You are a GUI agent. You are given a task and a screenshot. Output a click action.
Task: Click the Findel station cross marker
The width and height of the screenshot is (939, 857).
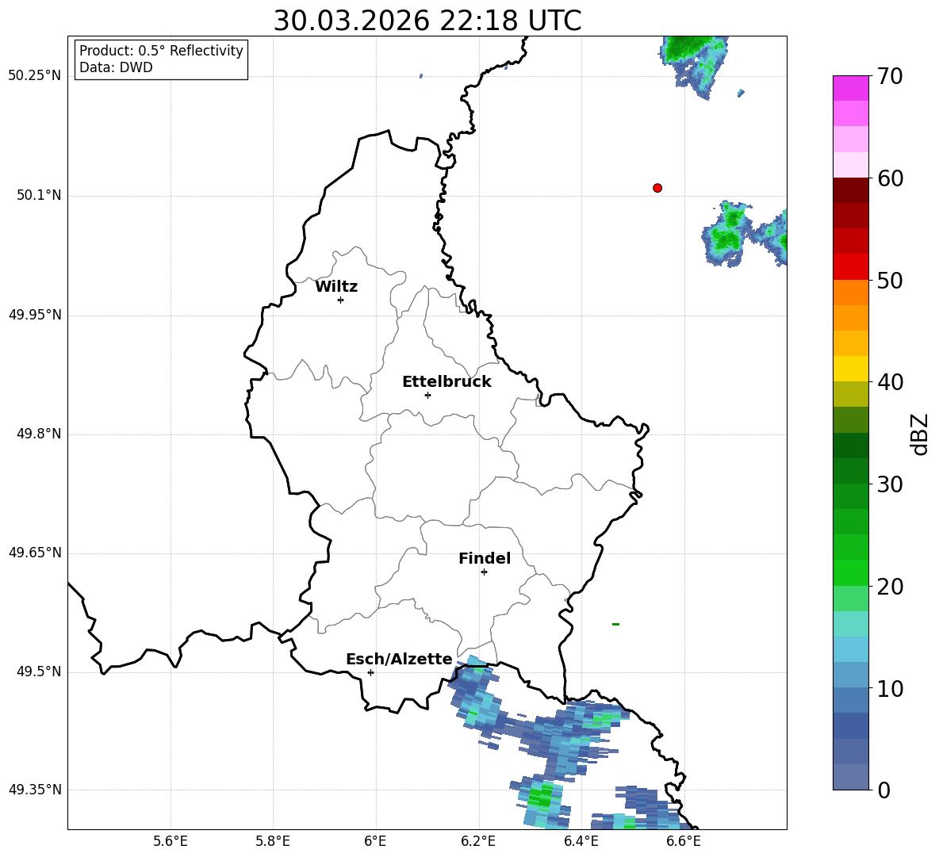(484, 572)
